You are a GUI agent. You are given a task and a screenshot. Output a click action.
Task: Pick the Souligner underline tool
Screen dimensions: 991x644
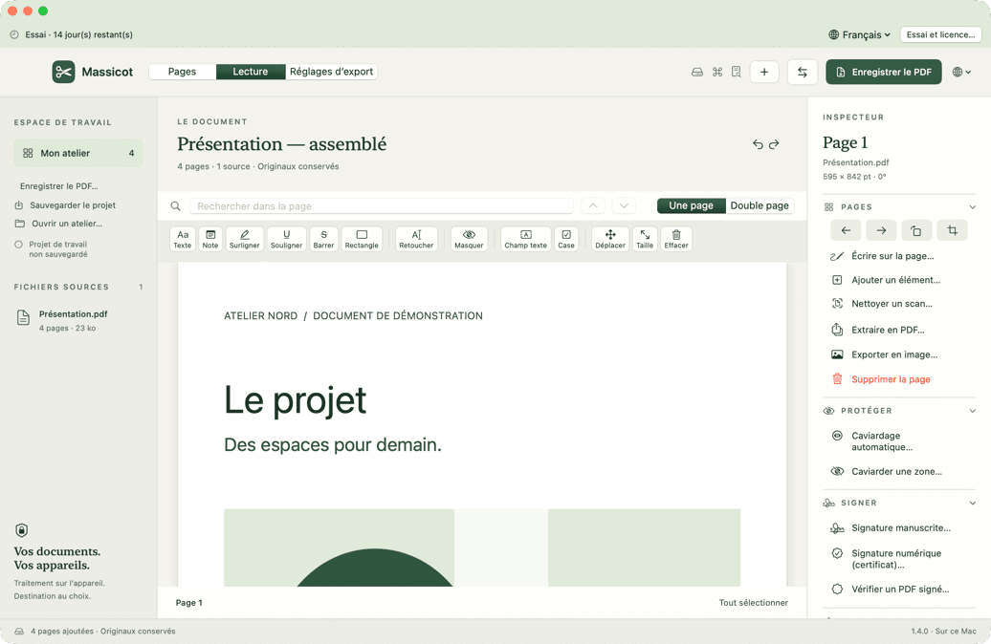(x=286, y=239)
